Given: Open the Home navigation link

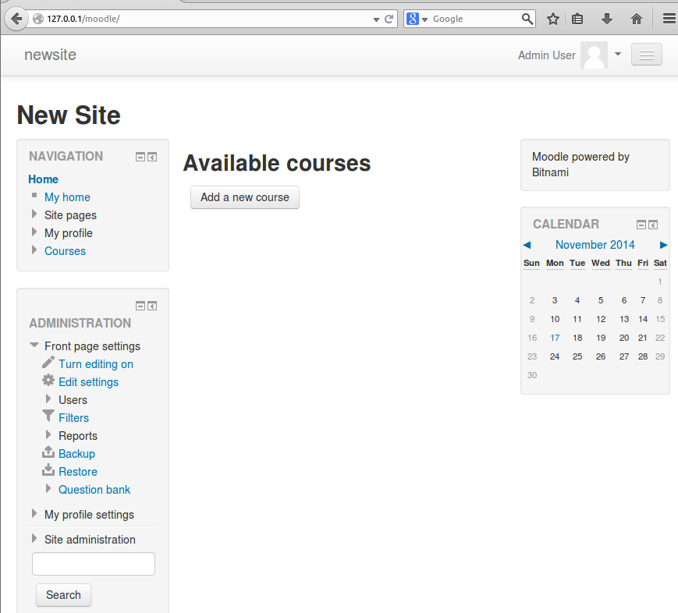Looking at the screenshot, I should 43,179.
